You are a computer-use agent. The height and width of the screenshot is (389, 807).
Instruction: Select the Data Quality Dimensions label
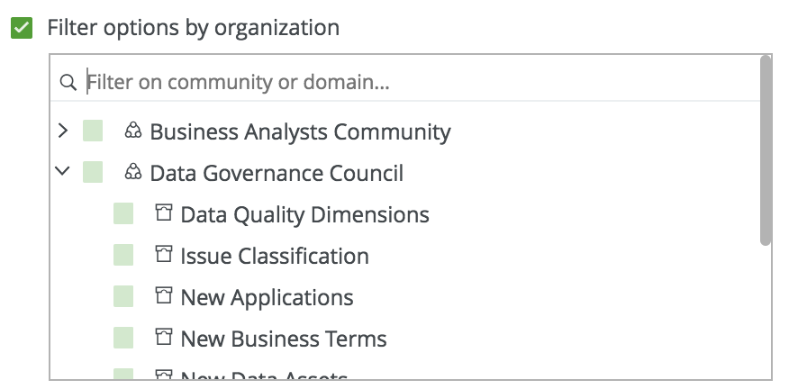tap(304, 215)
